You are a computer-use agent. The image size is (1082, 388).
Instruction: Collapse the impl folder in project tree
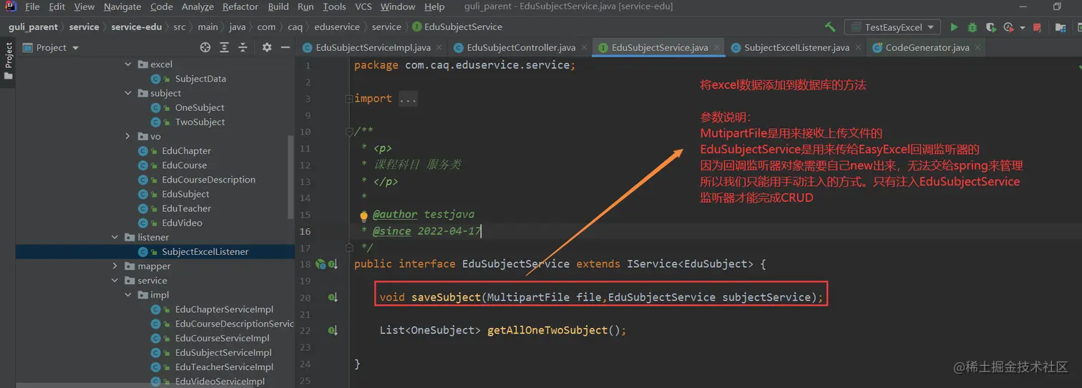[128, 295]
